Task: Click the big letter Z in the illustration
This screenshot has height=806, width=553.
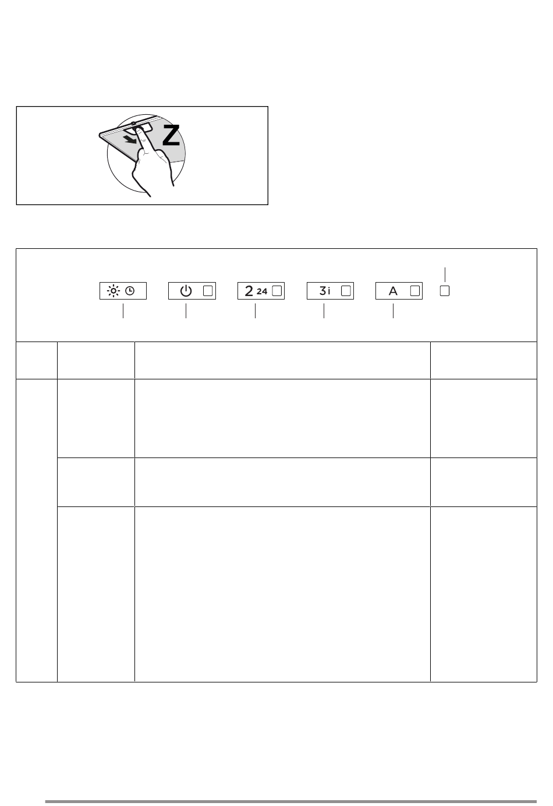Action: point(171,136)
